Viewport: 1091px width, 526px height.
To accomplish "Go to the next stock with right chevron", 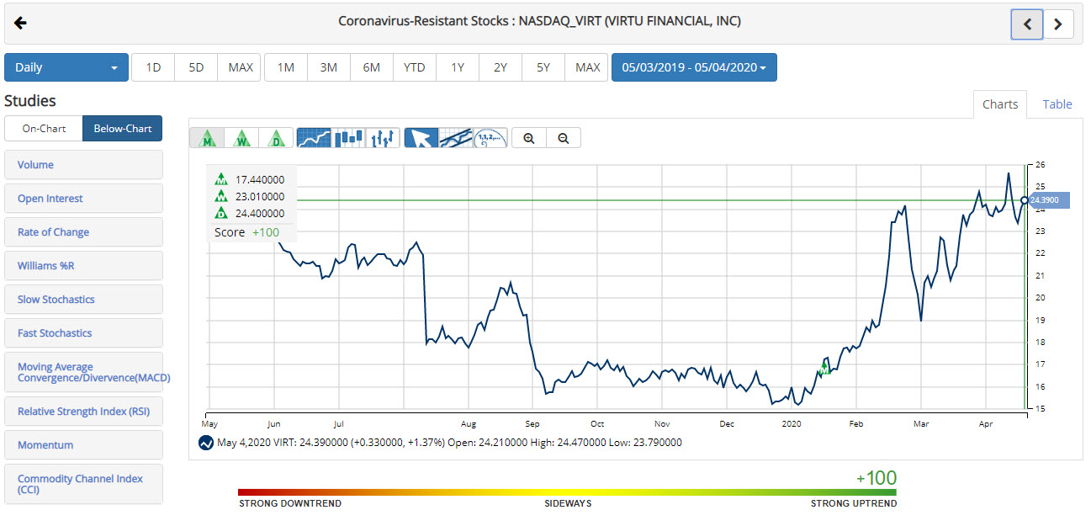I will [x=1058, y=24].
